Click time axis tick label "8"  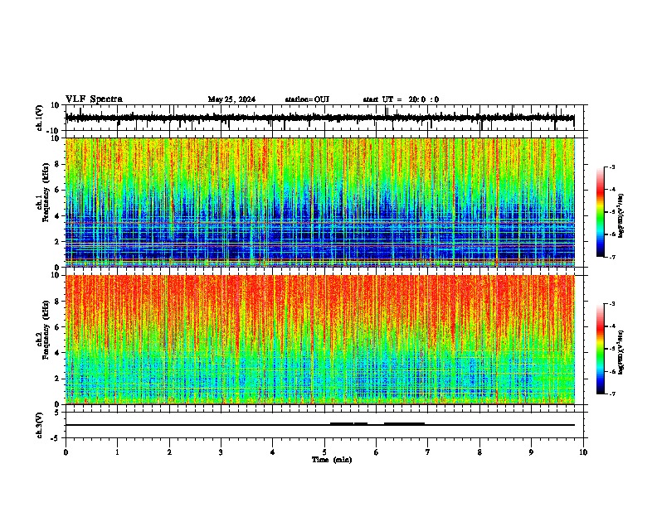click(479, 452)
